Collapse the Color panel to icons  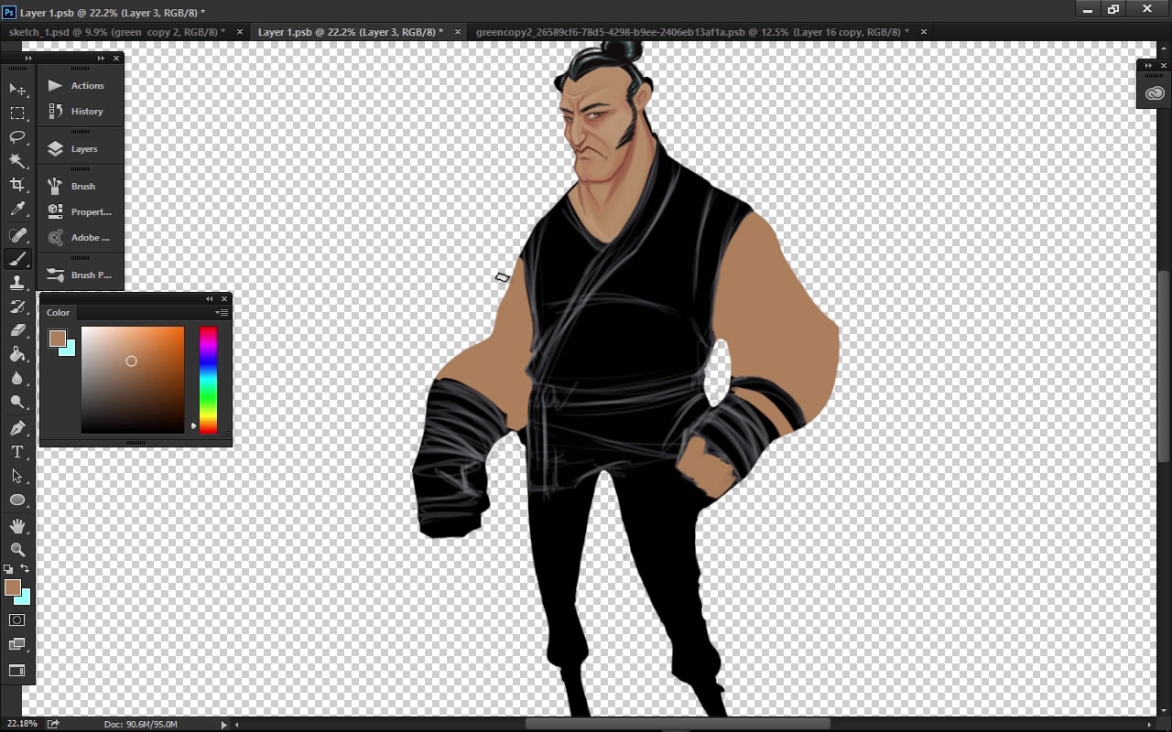coord(209,298)
